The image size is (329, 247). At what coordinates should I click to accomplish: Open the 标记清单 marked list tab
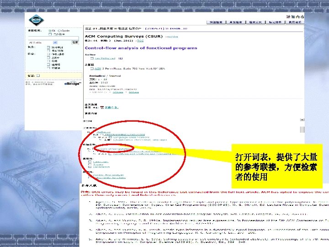click(x=275, y=22)
